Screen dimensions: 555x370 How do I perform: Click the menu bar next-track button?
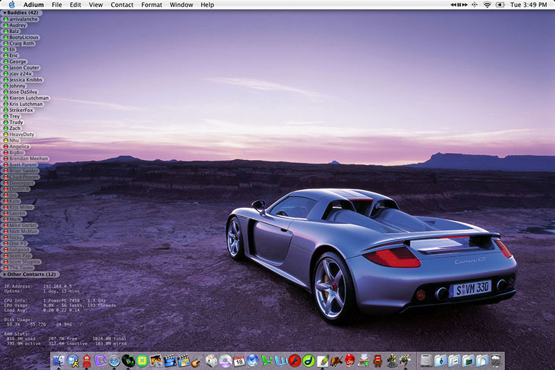coord(464,5)
